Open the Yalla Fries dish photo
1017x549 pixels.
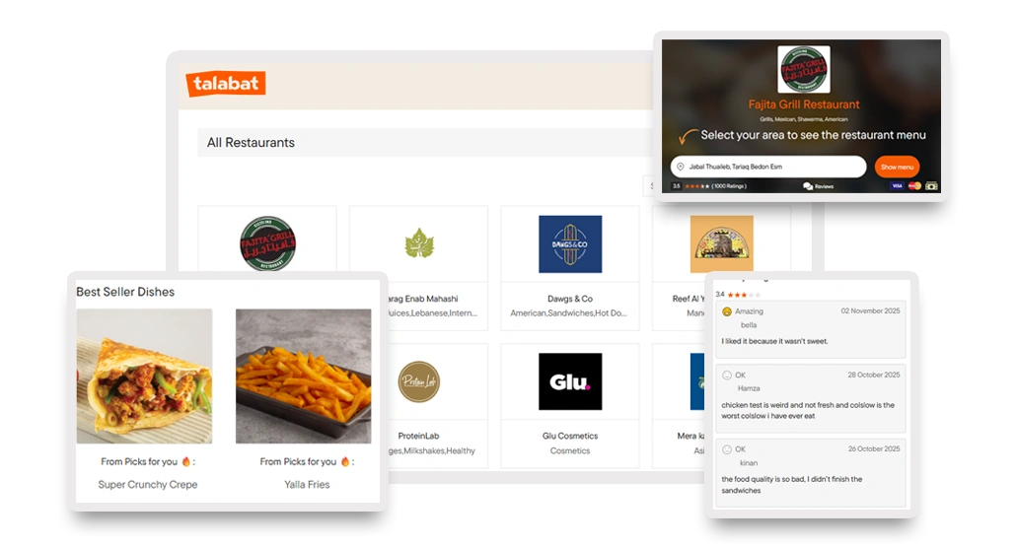coord(303,376)
